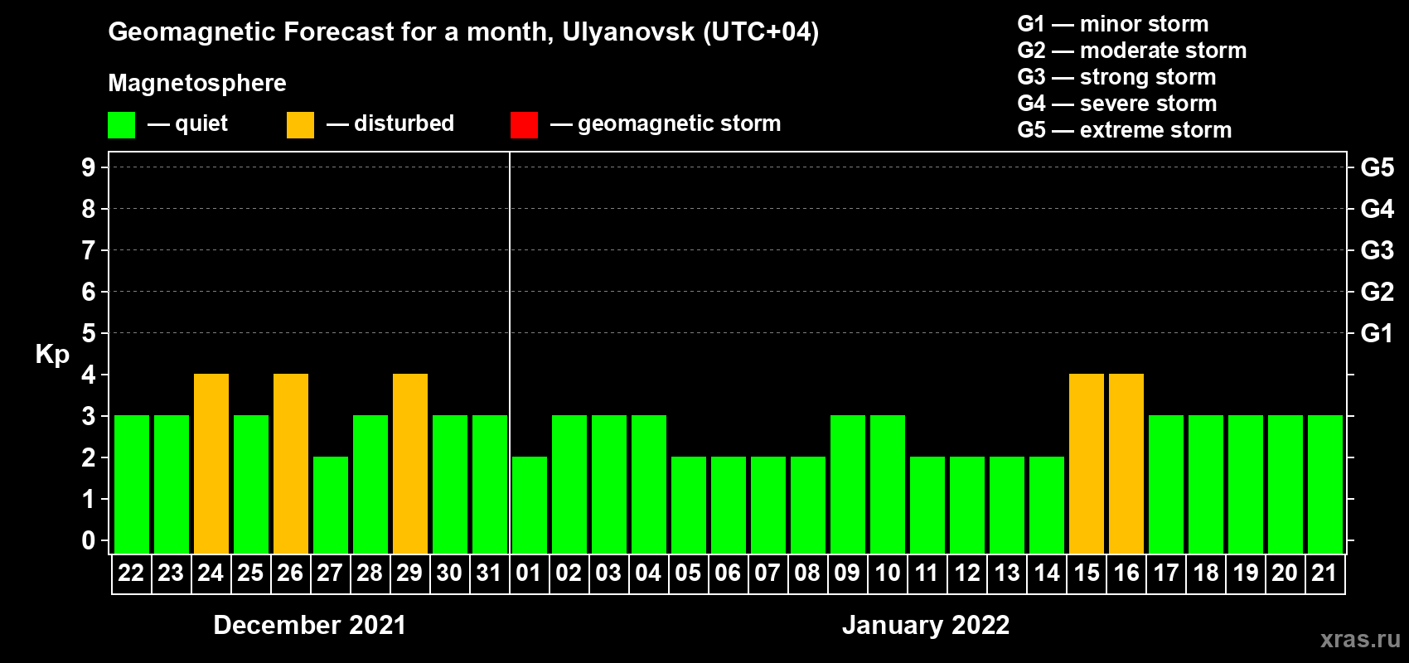Click the orange bar for January 15
The width and height of the screenshot is (1409, 663).
tap(1087, 463)
